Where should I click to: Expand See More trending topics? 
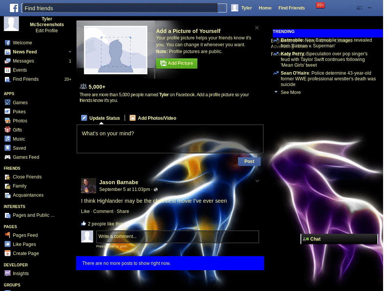[291, 92]
